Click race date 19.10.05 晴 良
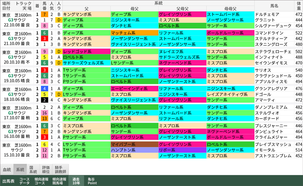This screenshot has width=303, height=186. pyautogui.click(x=17, y=81)
